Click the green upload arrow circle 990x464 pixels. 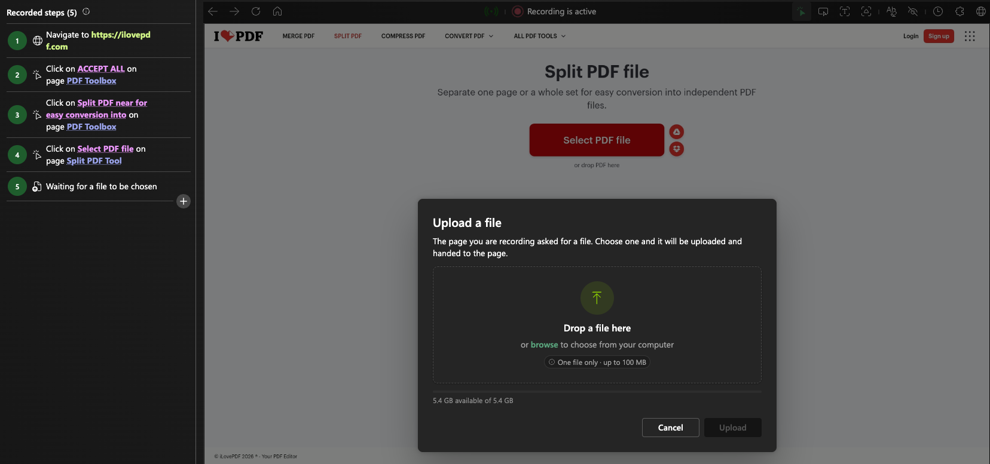click(x=597, y=298)
